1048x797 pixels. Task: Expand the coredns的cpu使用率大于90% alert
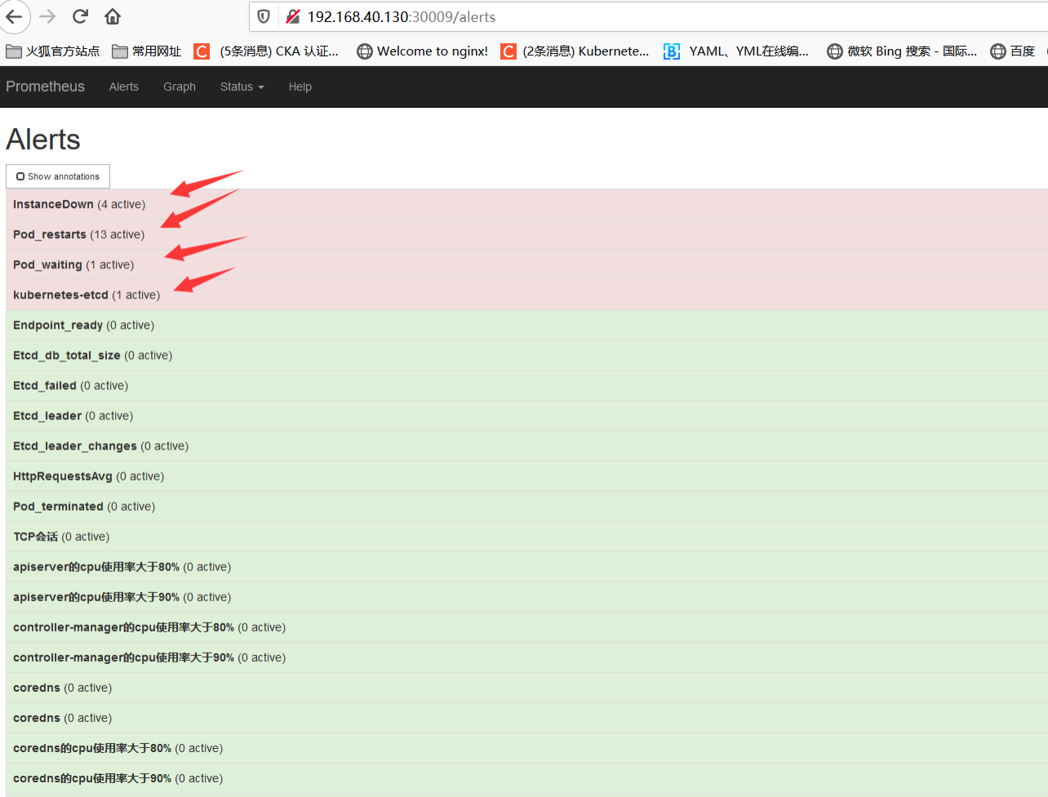click(x=526, y=777)
